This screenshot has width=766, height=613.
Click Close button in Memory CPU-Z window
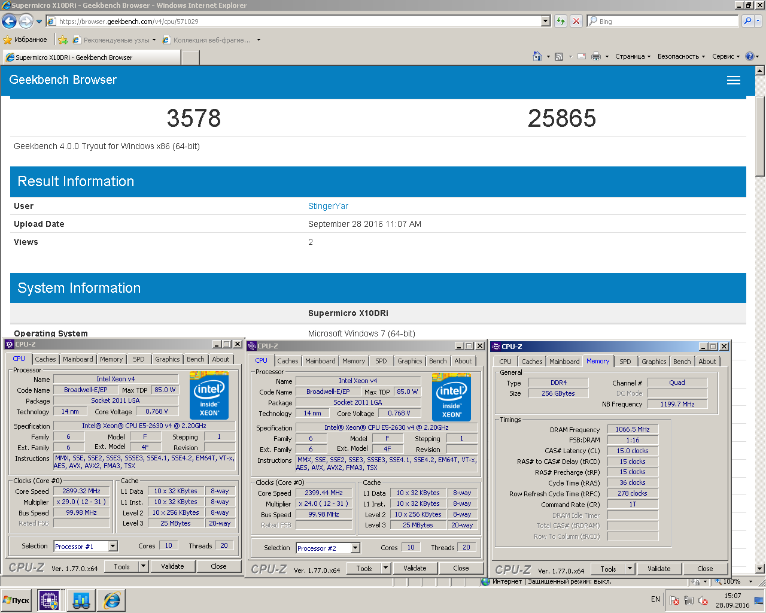[x=705, y=569]
